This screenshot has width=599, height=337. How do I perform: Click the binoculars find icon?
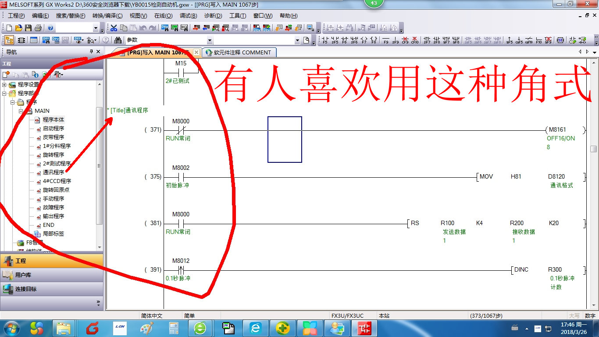[118, 40]
